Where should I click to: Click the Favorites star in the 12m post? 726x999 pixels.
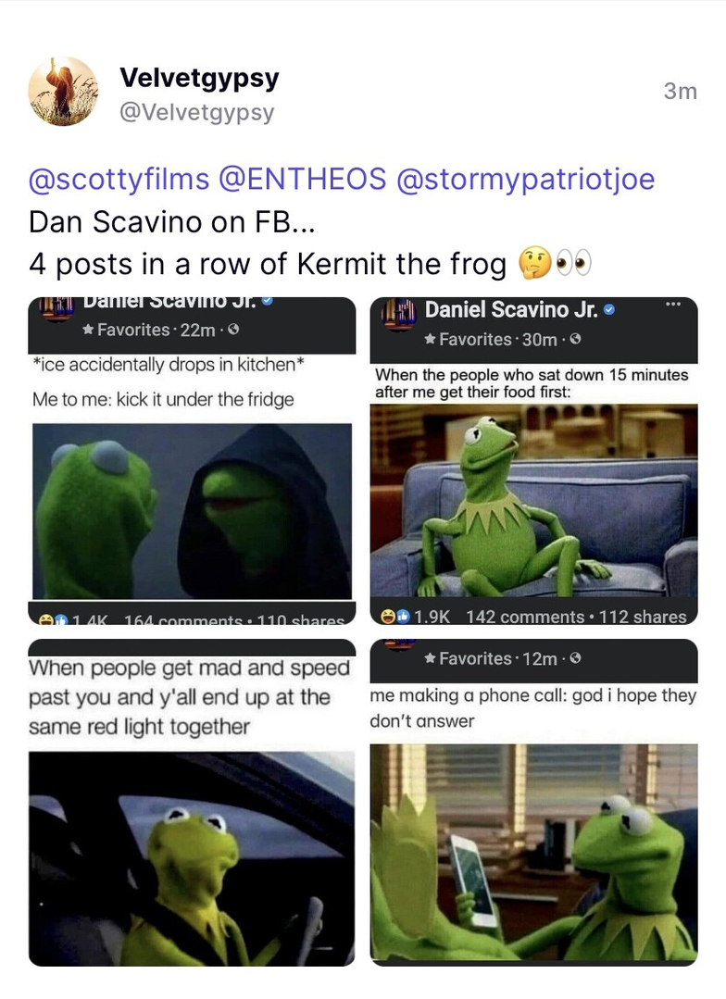pyautogui.click(x=430, y=658)
